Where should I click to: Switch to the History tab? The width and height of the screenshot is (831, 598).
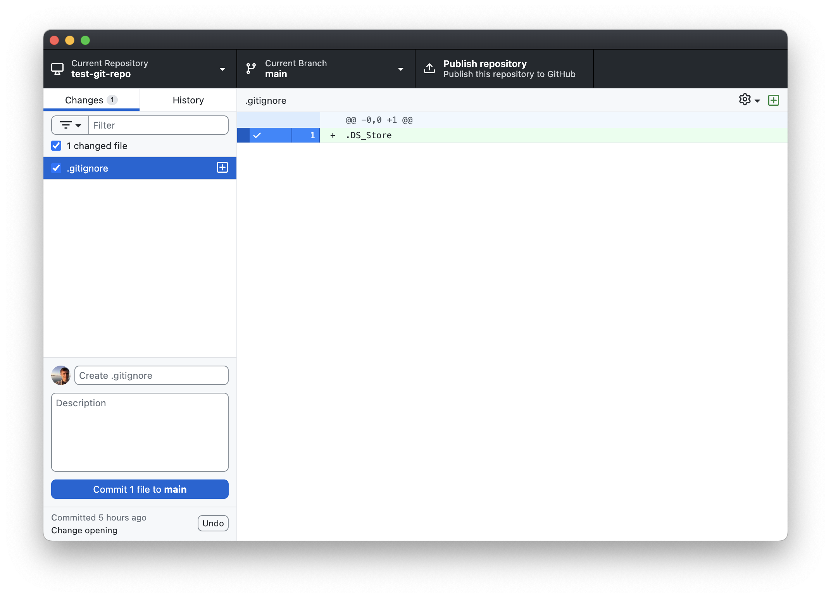coord(188,100)
